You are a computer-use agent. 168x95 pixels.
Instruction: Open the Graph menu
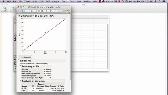tap(64, 1)
